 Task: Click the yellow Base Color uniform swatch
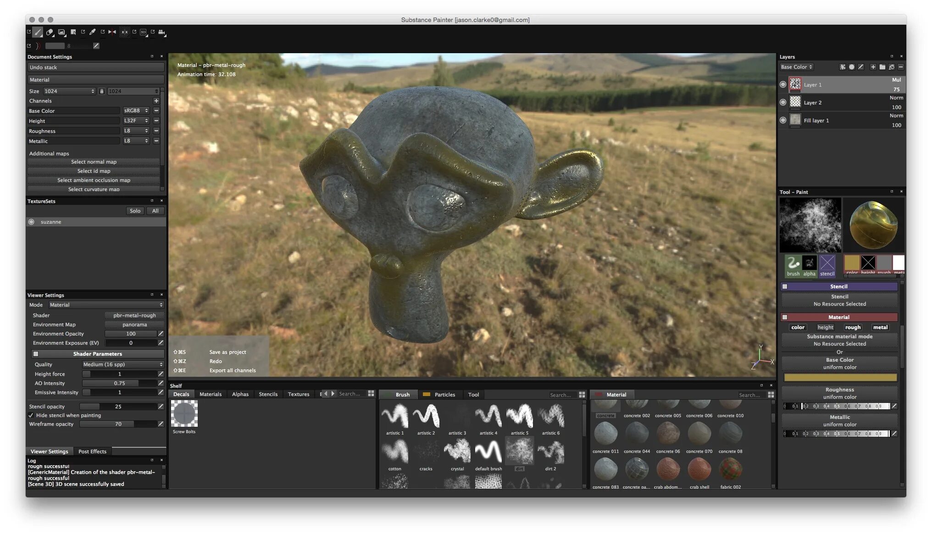(x=840, y=377)
